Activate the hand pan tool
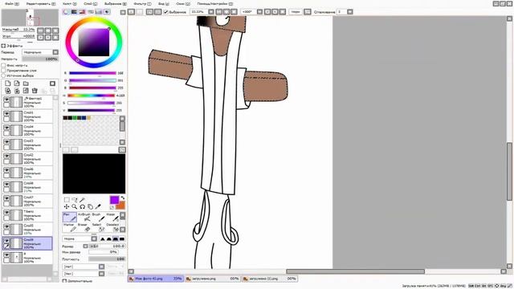The height and width of the screenshot is (289, 514). pyautogui.click(x=90, y=207)
